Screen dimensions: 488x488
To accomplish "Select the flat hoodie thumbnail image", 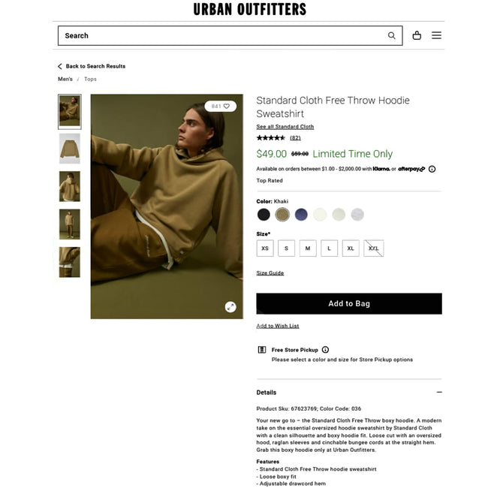I will (x=70, y=149).
